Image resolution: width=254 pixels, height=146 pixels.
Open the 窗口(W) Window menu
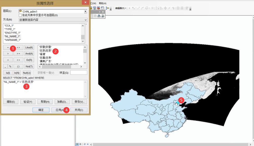[x=94, y=3]
